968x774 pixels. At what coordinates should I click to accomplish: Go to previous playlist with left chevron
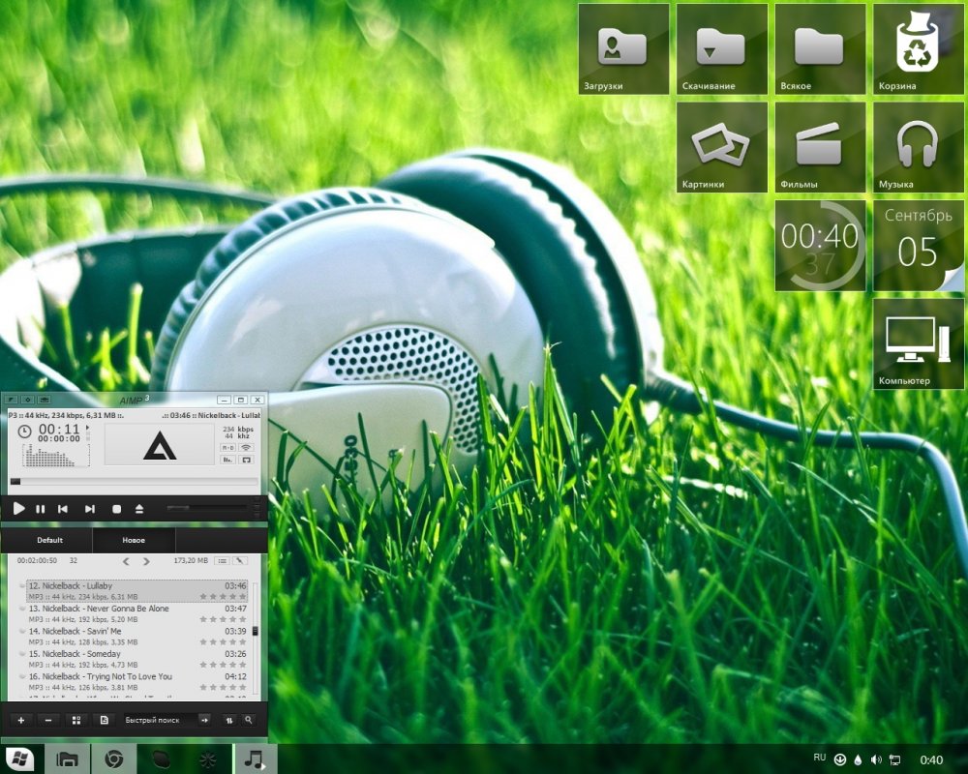[x=126, y=561]
